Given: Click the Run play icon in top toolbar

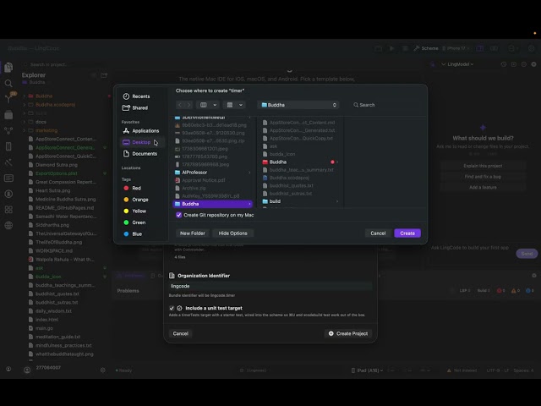Looking at the screenshot, I should point(391,48).
